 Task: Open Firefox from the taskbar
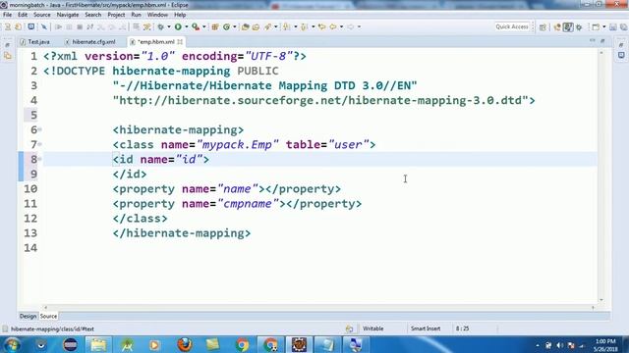(184, 344)
